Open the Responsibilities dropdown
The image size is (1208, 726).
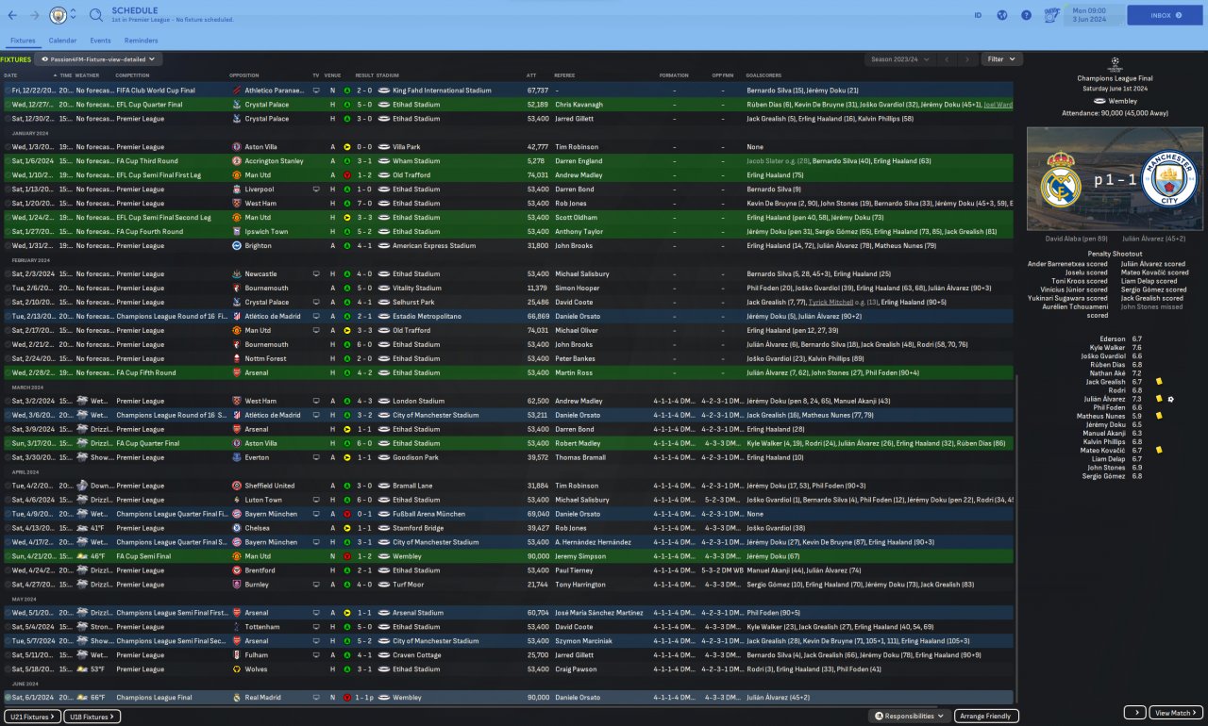910,717
